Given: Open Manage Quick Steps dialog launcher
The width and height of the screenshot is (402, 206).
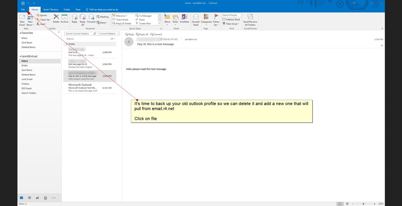Looking at the screenshot, I should click(x=161, y=28).
